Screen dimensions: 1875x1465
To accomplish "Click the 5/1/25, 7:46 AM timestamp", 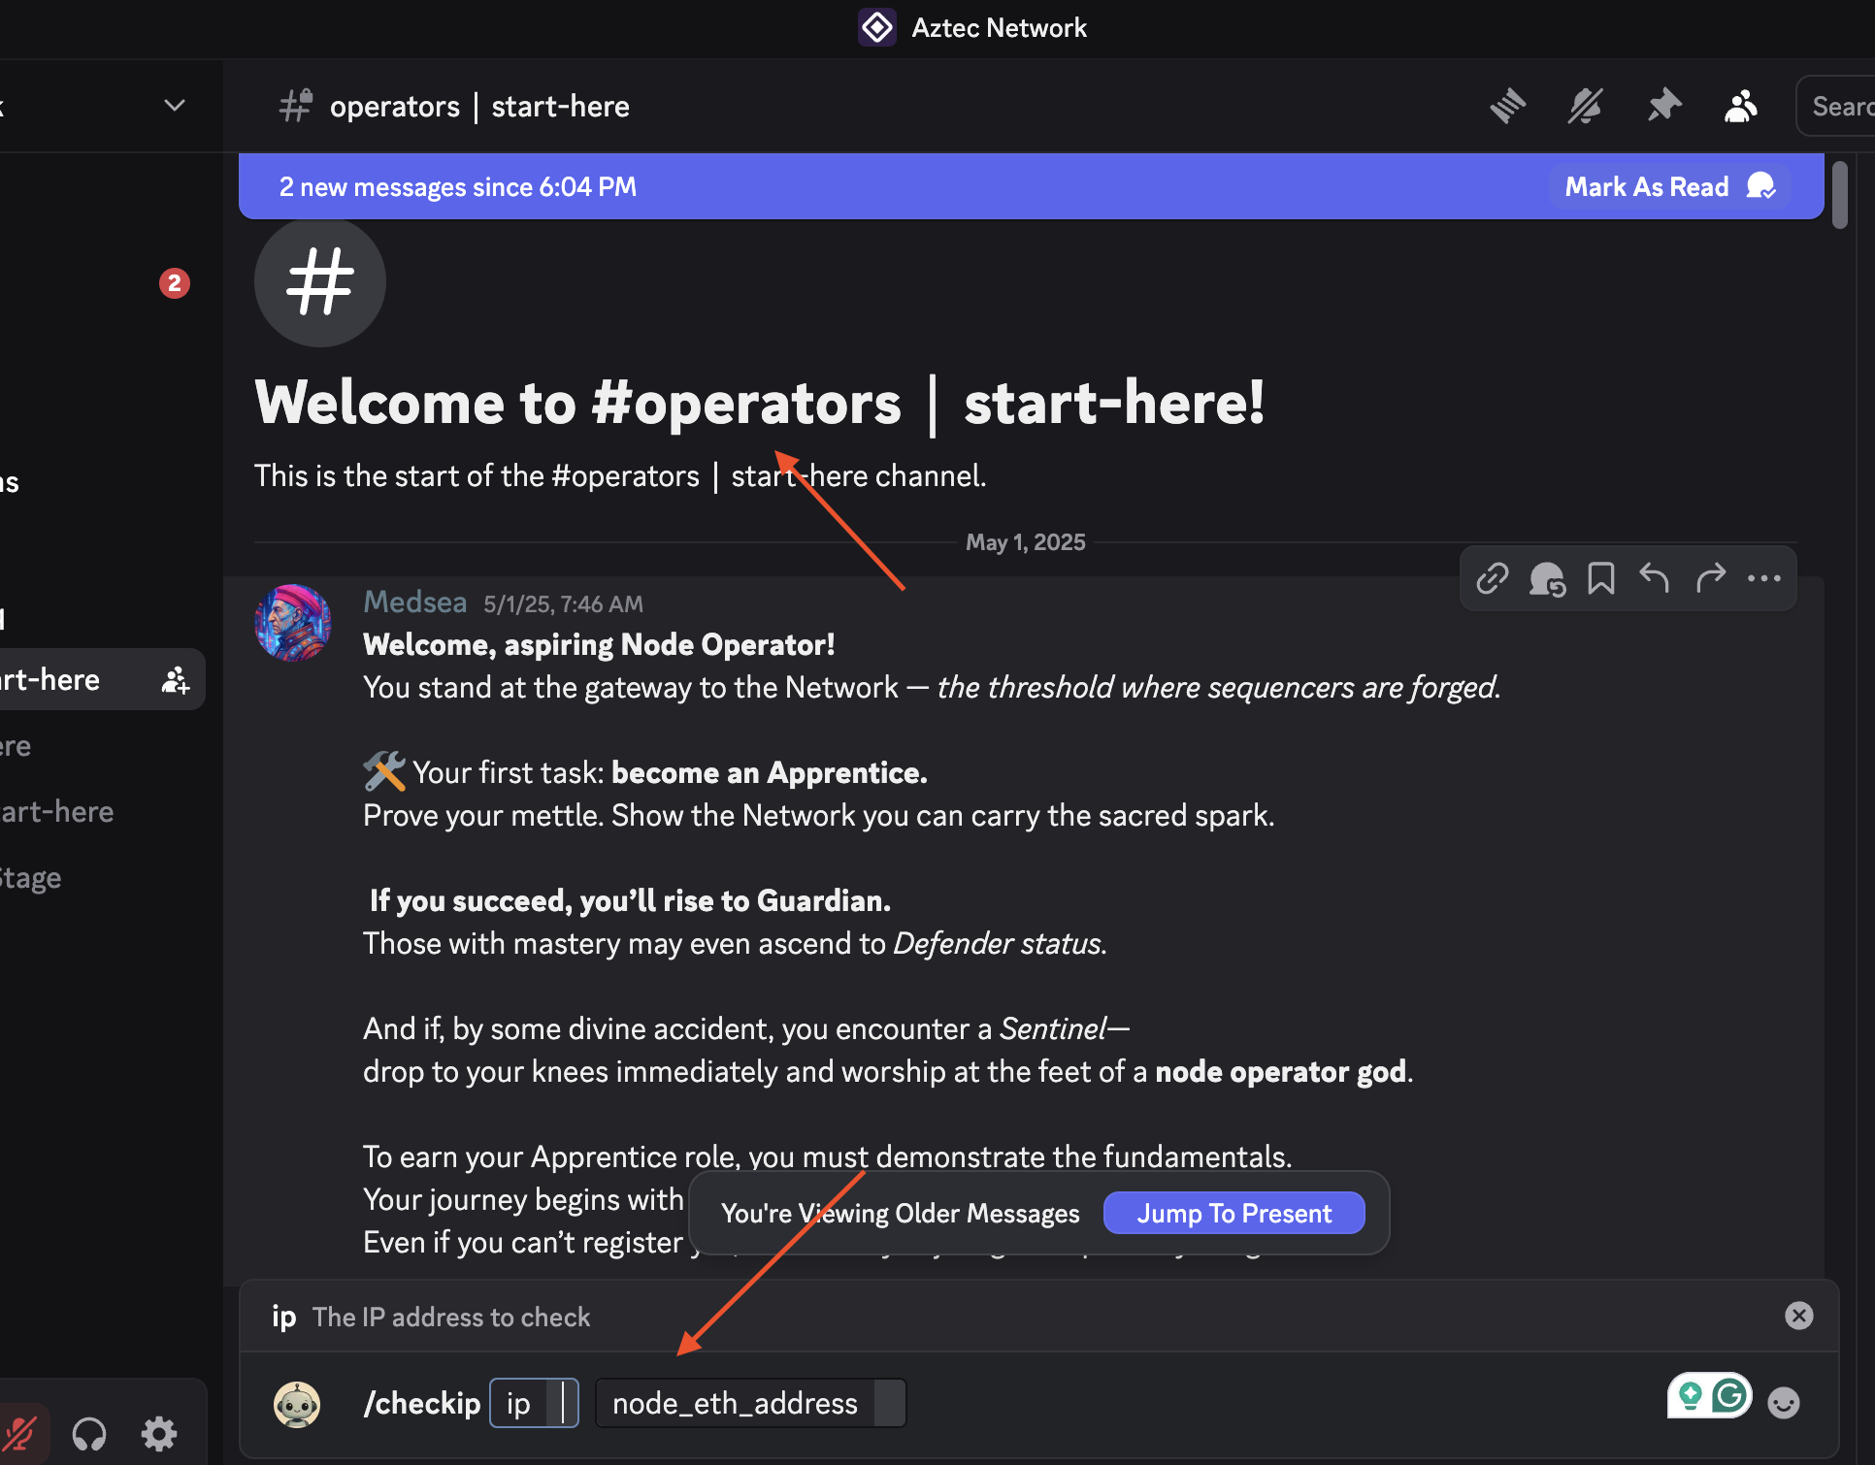I will coord(564,604).
